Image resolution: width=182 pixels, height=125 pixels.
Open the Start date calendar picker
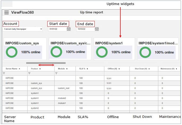(69, 29)
